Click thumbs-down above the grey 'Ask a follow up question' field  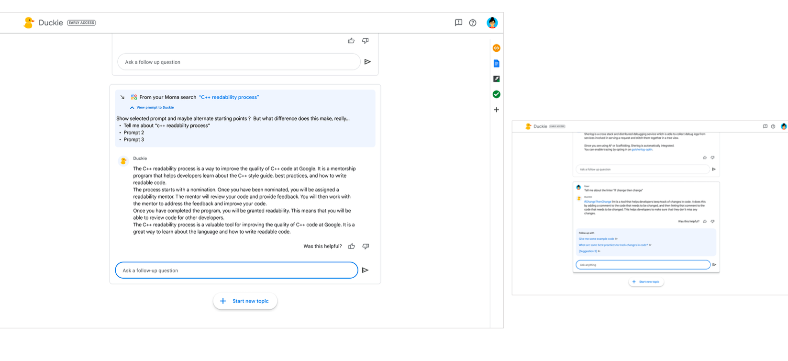[x=366, y=41]
